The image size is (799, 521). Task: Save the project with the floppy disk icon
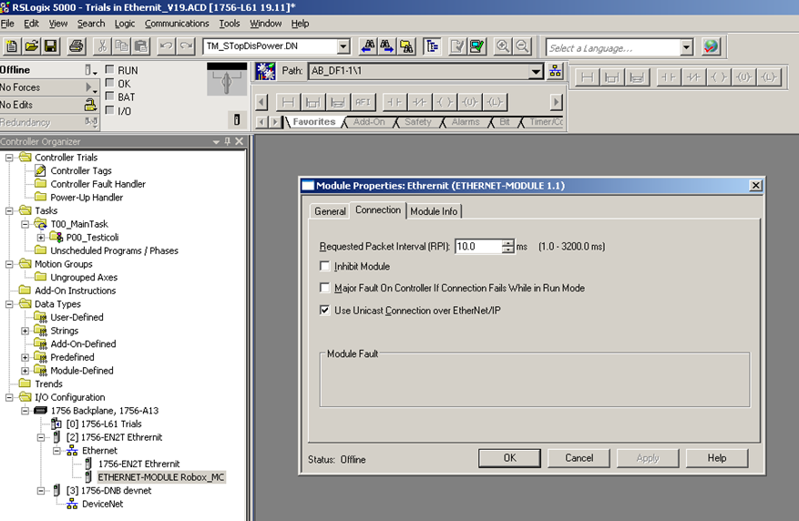coord(50,46)
